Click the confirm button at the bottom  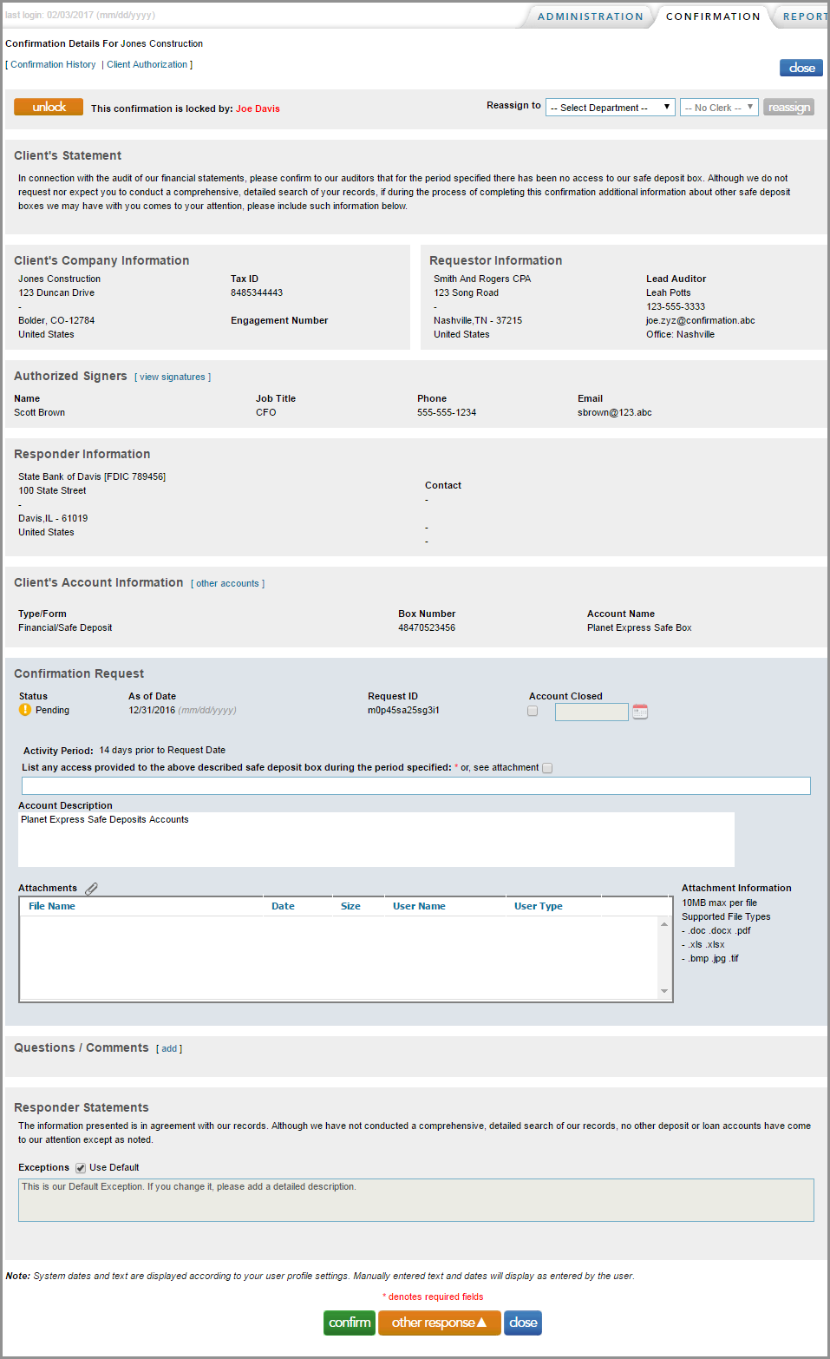pyautogui.click(x=349, y=1323)
